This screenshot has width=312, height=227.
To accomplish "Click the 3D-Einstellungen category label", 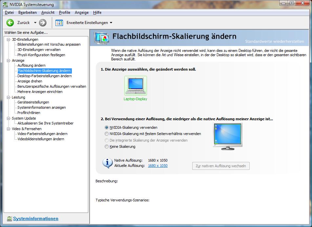I will 25,39.
